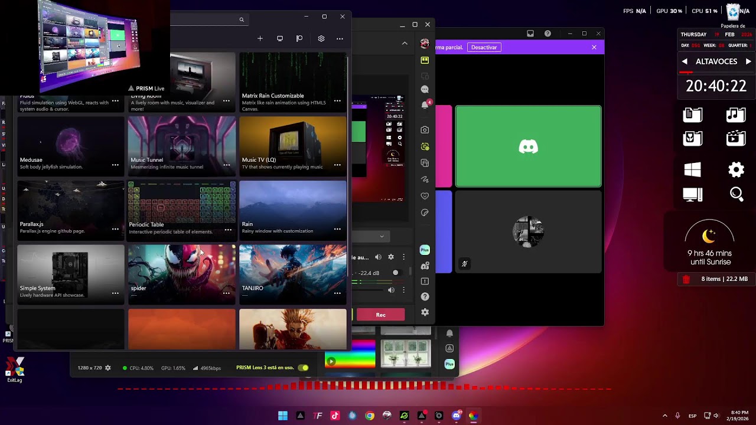
Task: Mute the speaker in the lower mixer row
Action: pos(390,290)
